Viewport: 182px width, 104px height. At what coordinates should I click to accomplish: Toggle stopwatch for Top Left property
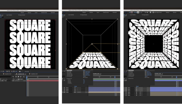coord(67,72)
